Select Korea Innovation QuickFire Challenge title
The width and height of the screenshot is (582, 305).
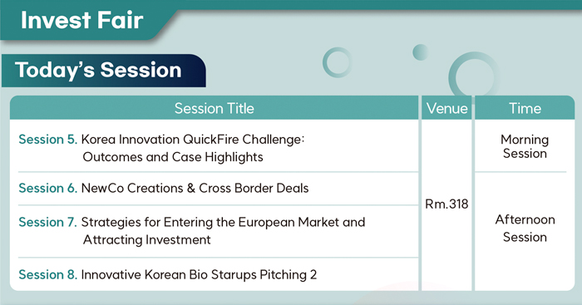(193, 140)
